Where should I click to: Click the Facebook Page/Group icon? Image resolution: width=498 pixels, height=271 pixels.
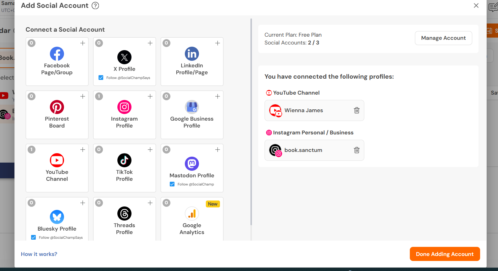57,54
